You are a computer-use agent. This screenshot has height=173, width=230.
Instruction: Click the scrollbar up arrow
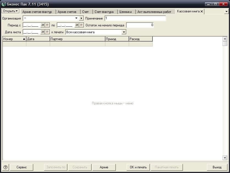point(225,39)
